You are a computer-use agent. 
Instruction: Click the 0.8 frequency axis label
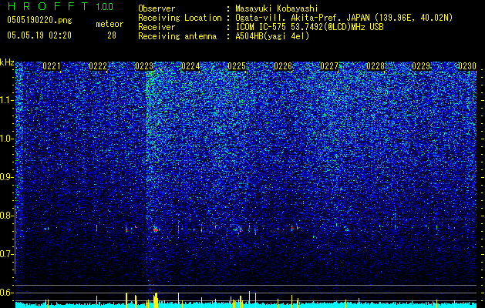point(6,216)
